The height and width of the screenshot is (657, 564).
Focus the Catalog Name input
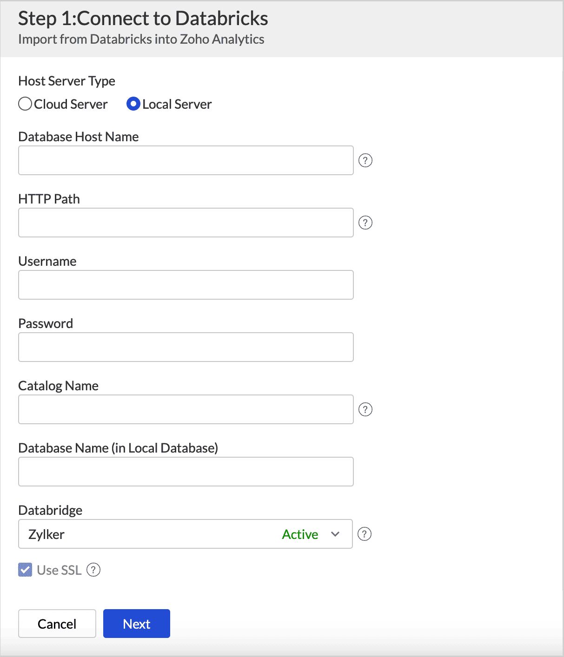(x=186, y=409)
